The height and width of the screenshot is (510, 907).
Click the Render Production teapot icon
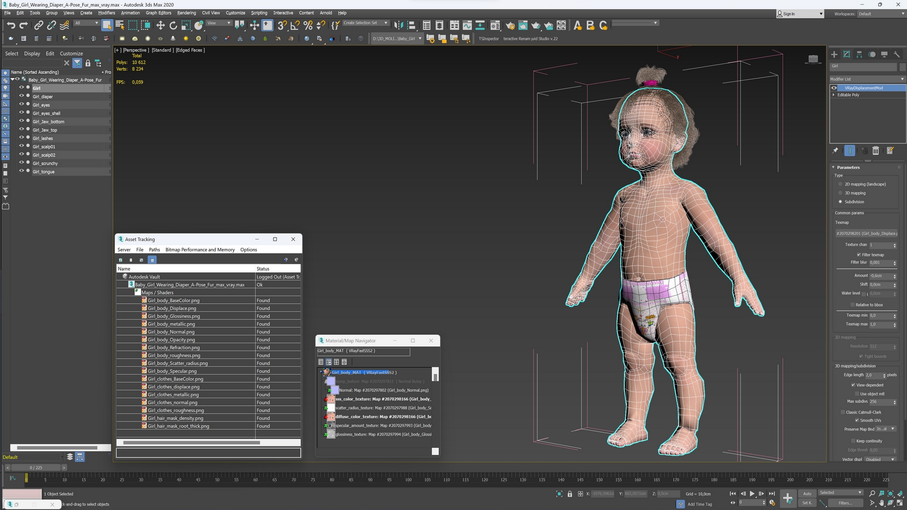(536, 25)
